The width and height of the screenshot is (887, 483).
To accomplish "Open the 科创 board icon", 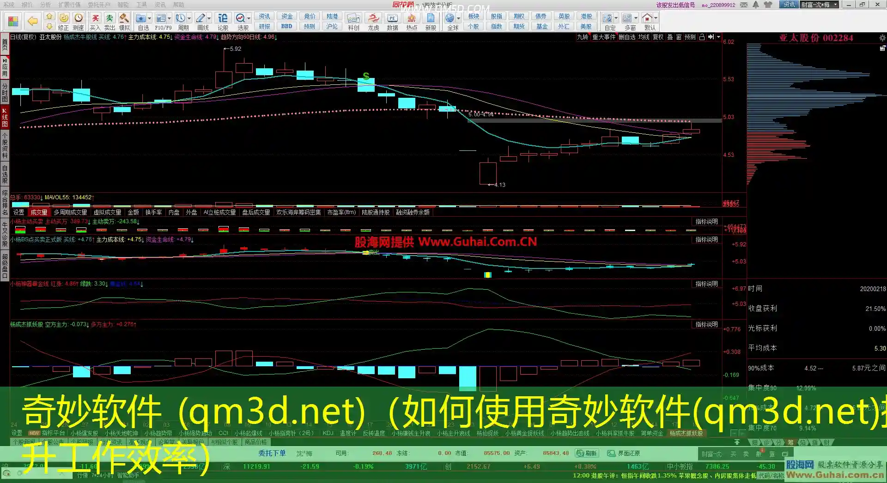I will point(354,22).
